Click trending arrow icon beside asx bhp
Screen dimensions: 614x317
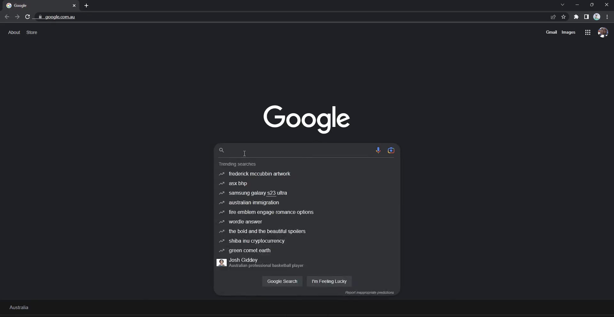[221, 183]
